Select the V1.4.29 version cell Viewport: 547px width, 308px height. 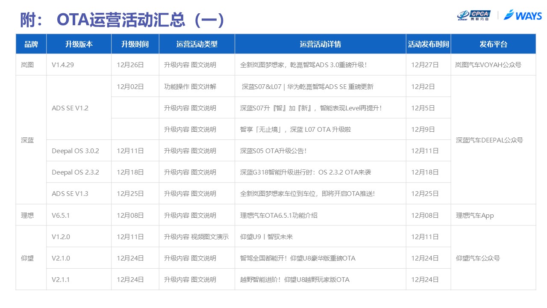point(79,65)
